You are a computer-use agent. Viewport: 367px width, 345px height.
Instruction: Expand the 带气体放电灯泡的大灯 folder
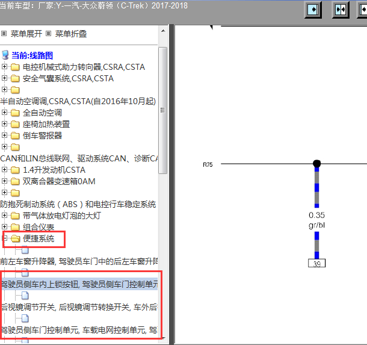pyautogui.click(x=4, y=215)
